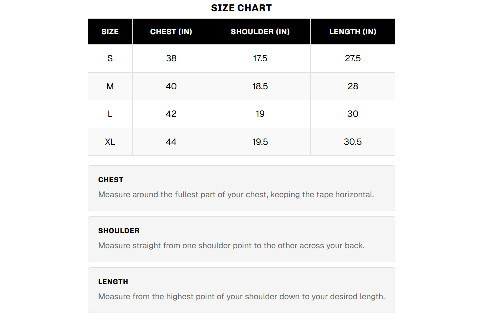Click the SIZE CHART title
This screenshot has width=481, height=315.
click(x=241, y=8)
